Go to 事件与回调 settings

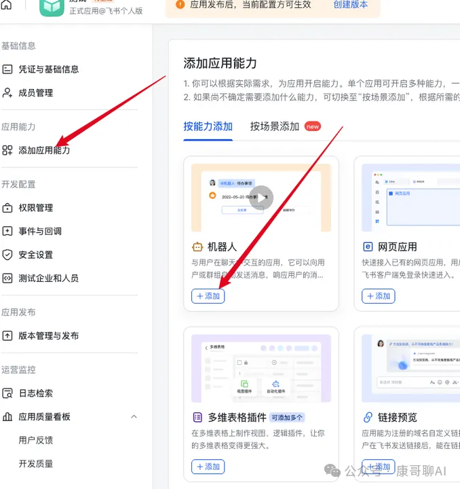(x=40, y=231)
